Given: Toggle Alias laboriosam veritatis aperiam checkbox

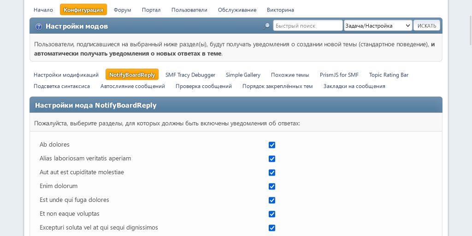Looking at the screenshot, I should point(272,159).
